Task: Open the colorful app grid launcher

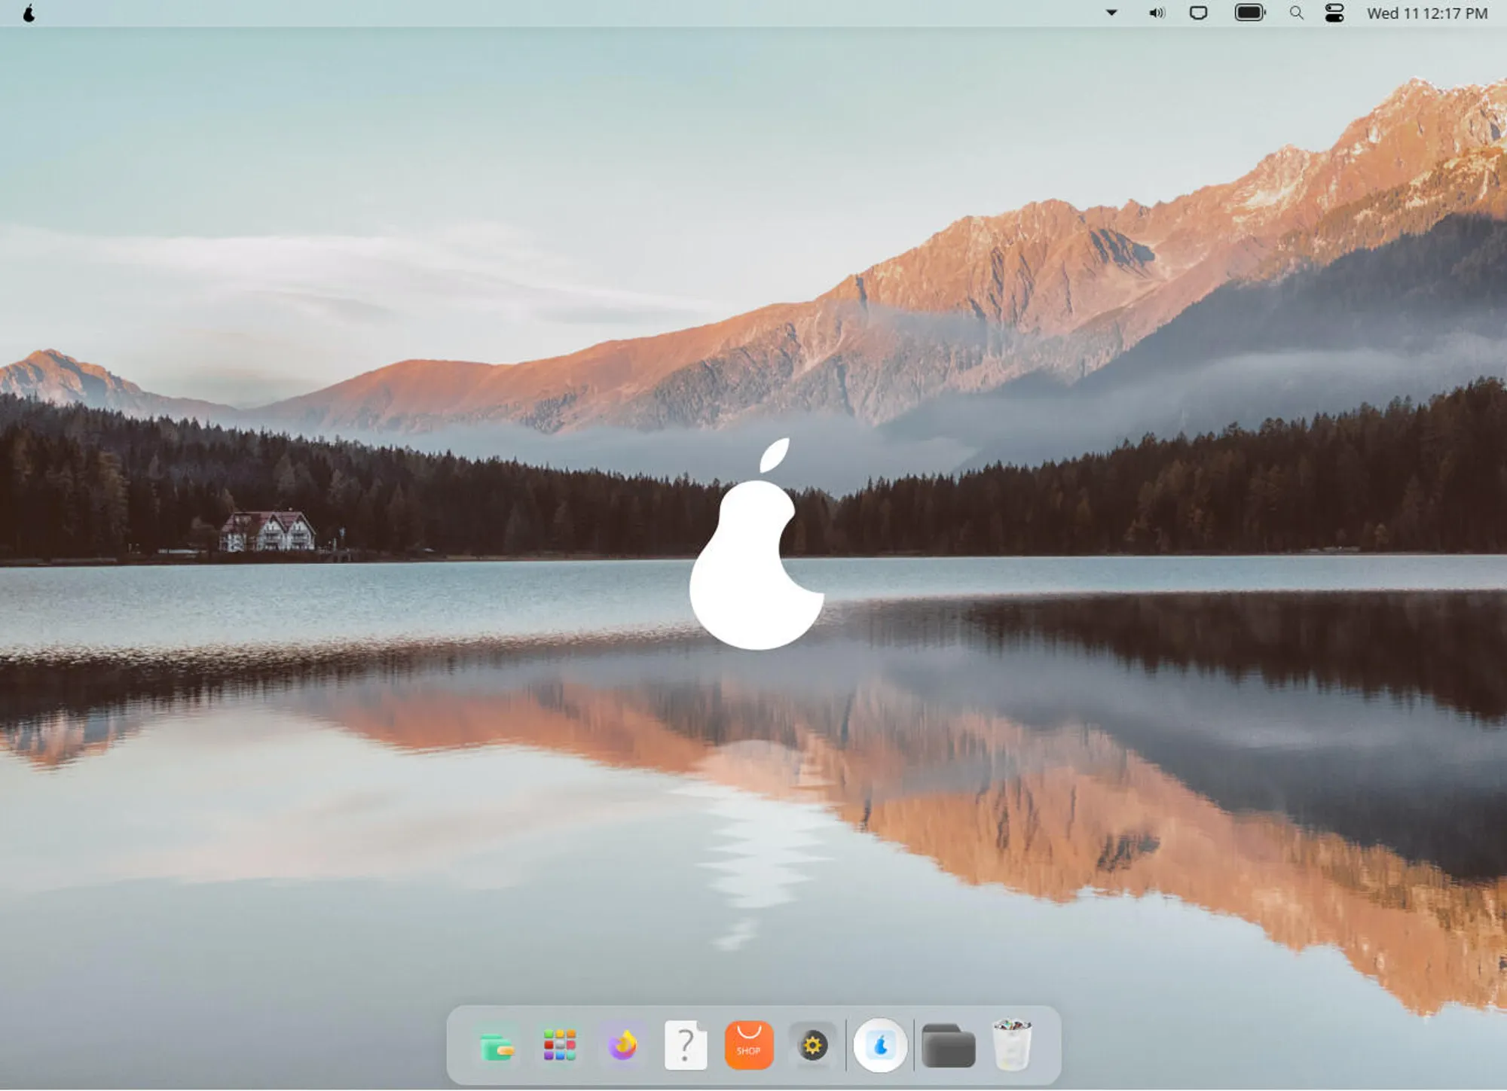Action: click(x=560, y=1045)
